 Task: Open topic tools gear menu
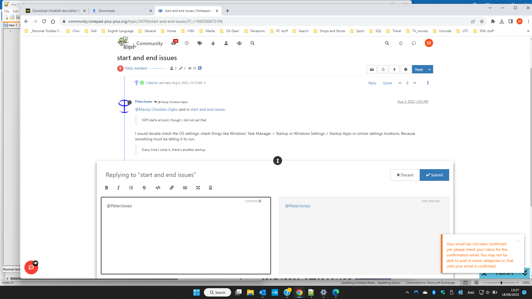[406, 69]
